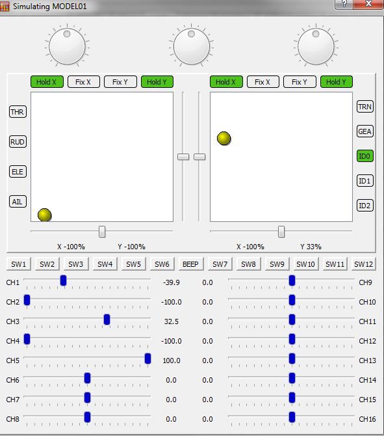Click the right rotary potentiometer knob

pos(316,46)
